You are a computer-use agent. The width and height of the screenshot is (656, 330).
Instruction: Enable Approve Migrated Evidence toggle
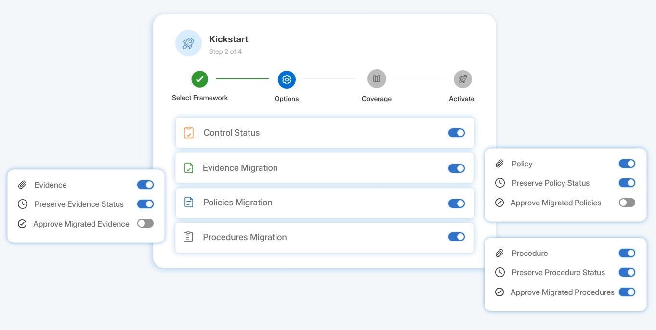pos(145,223)
